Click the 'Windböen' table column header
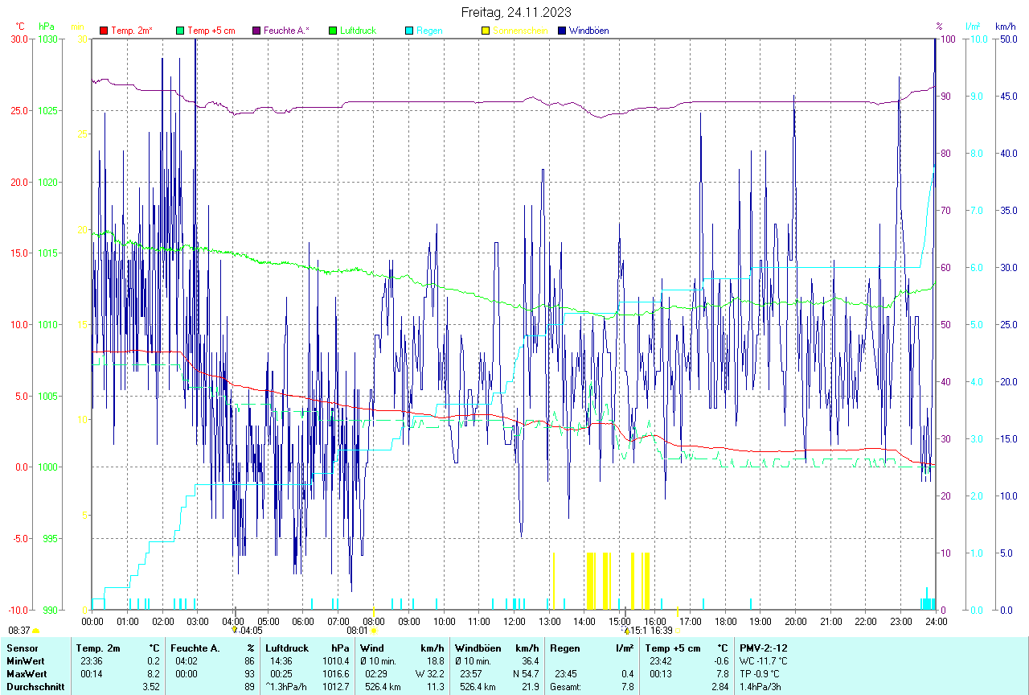The height and width of the screenshot is (695, 1029). (x=478, y=648)
